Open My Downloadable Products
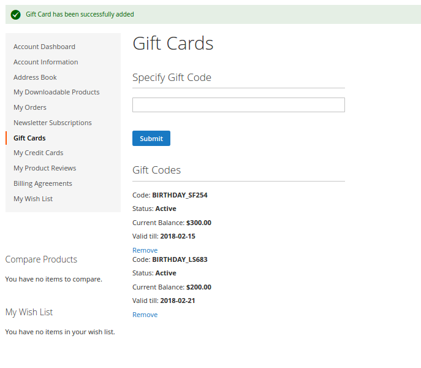The width and height of the screenshot is (421, 368). coord(56,92)
